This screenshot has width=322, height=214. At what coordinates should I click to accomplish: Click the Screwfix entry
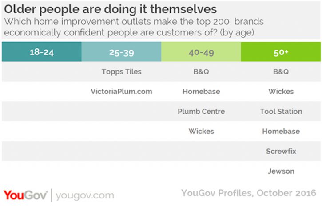(x=281, y=151)
